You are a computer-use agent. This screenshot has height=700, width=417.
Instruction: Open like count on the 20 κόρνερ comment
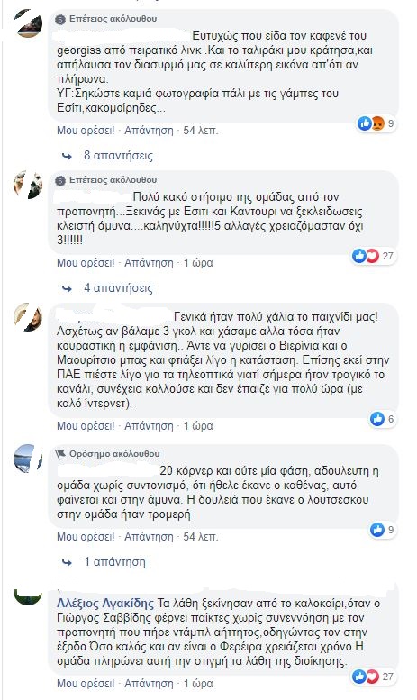coord(383,530)
